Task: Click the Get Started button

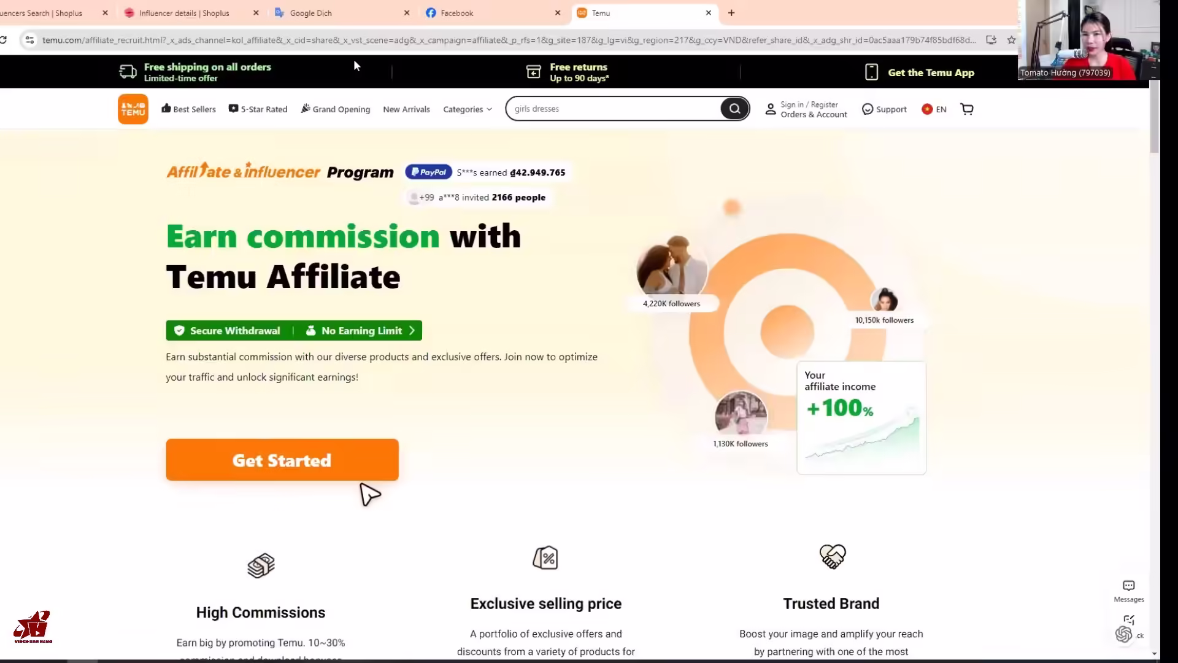Action: pos(282,460)
